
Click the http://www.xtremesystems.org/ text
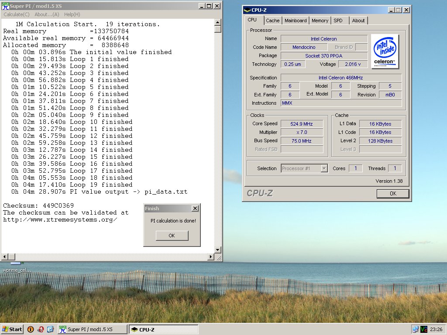click(60, 220)
